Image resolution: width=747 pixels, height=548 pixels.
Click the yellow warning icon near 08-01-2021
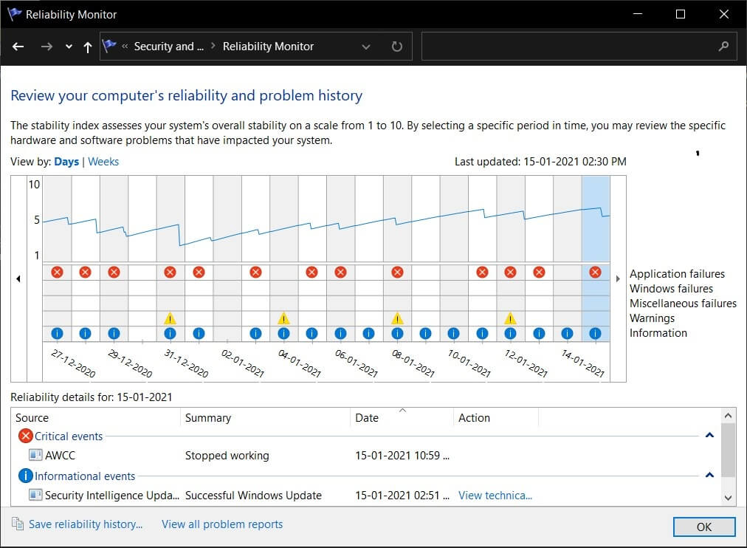click(x=397, y=318)
